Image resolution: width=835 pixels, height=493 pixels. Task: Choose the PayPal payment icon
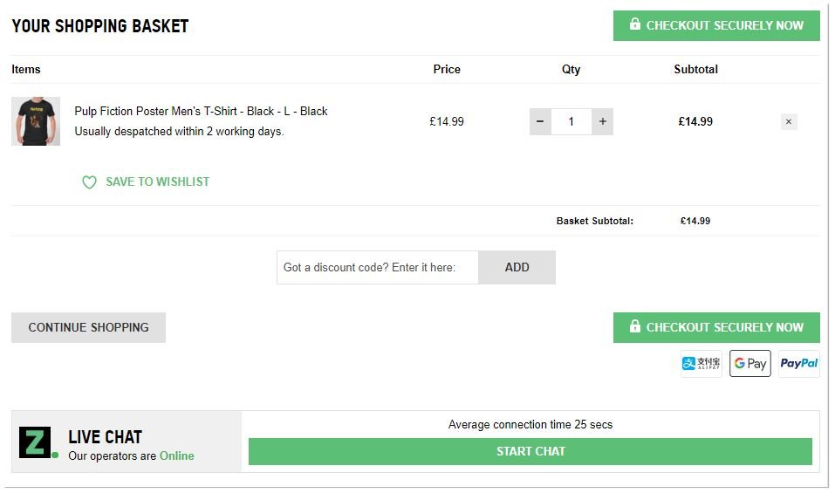798,364
